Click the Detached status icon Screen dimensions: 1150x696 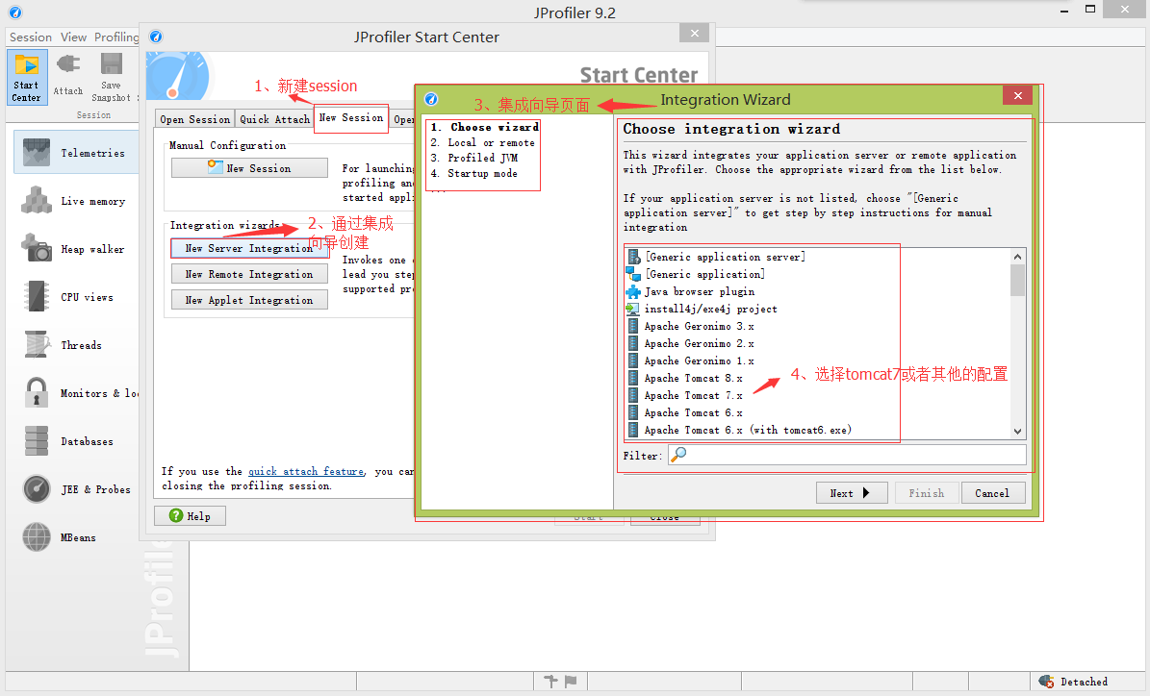(x=1047, y=682)
